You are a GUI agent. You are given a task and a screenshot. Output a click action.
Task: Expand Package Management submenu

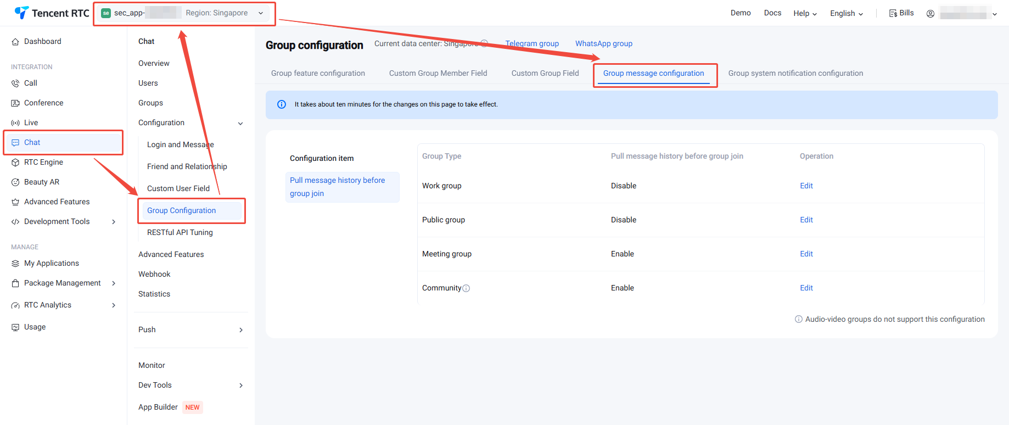coord(114,283)
